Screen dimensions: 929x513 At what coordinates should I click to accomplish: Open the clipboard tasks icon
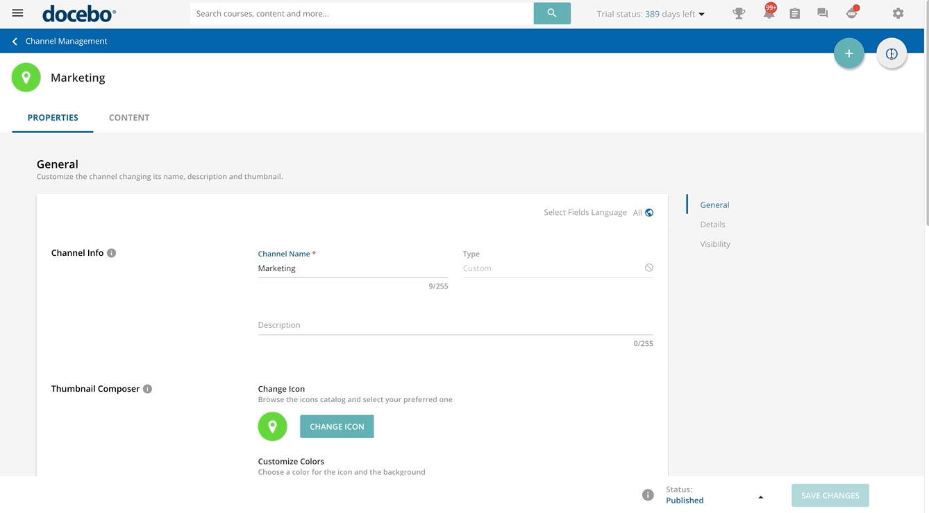coord(795,13)
